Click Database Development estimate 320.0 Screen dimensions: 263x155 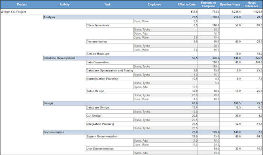[x=216, y=58]
